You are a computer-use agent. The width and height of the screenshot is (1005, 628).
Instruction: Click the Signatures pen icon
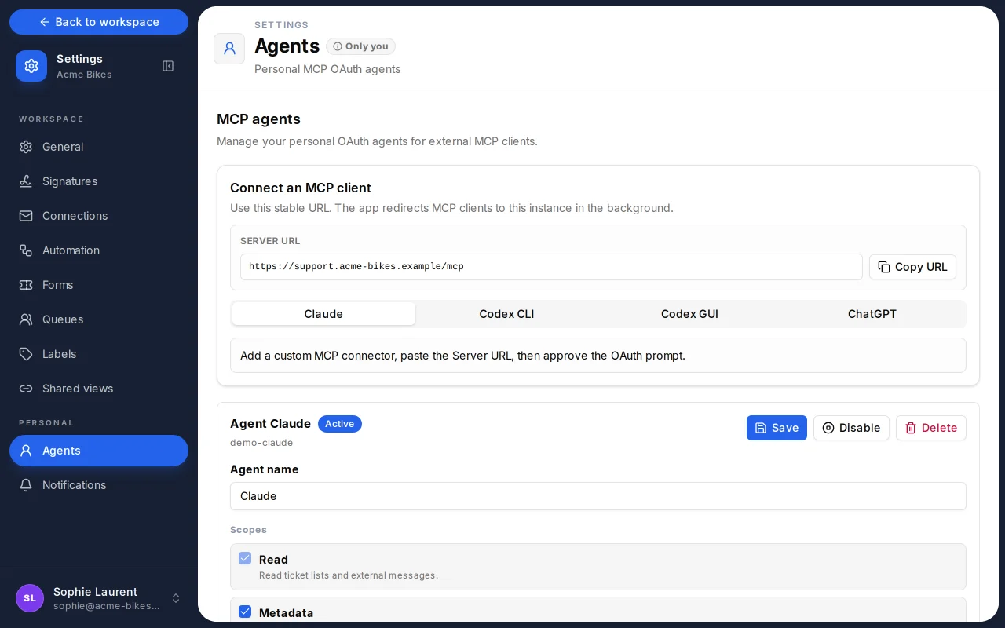pos(26,181)
